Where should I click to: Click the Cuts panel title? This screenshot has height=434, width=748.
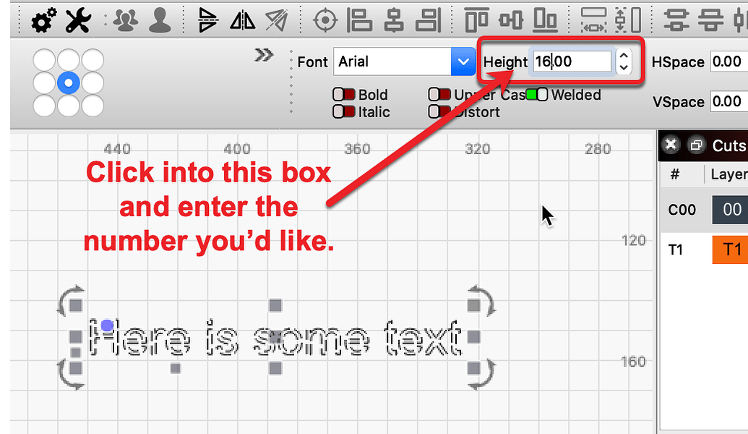click(730, 145)
